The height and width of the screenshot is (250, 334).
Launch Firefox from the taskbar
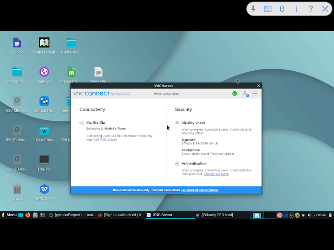coord(28,215)
